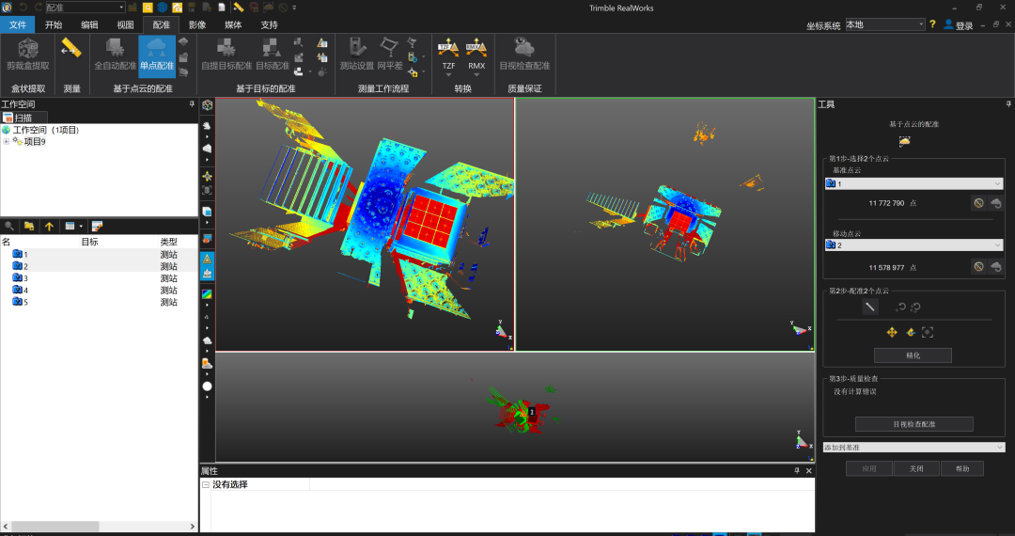Toggle the highlighted station icon in viewport toolbar
1015x536 pixels.
pyautogui.click(x=207, y=274)
